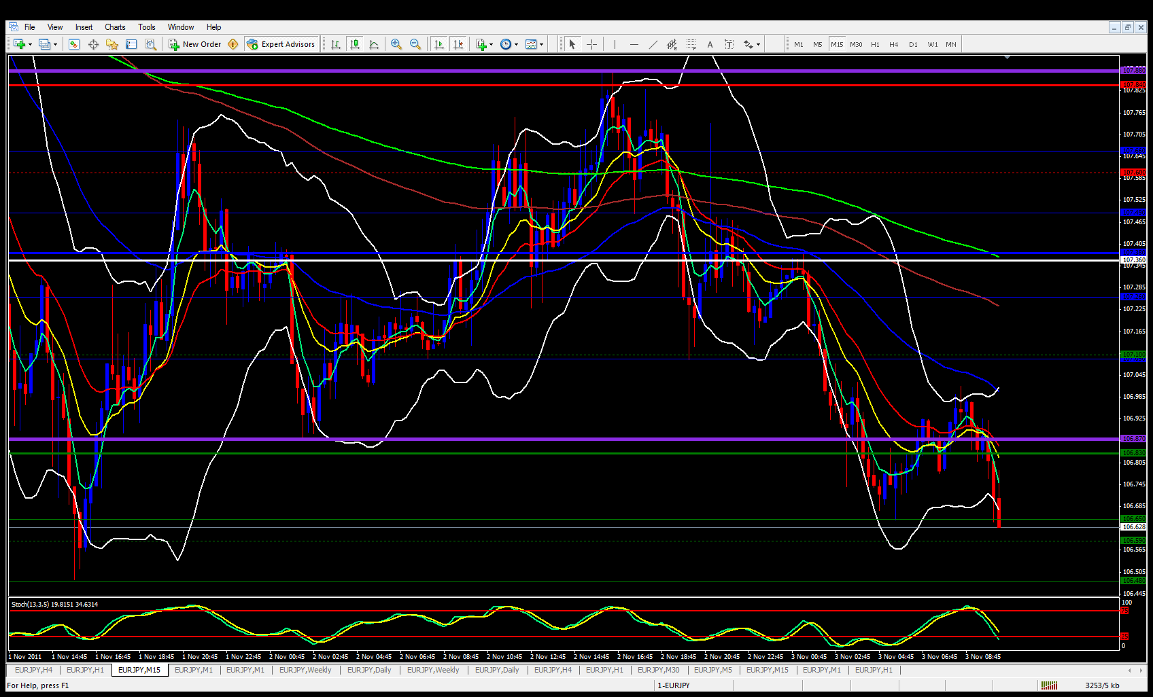Image resolution: width=1153 pixels, height=697 pixels.
Task: Open the Profiles icon
Action: (45, 44)
